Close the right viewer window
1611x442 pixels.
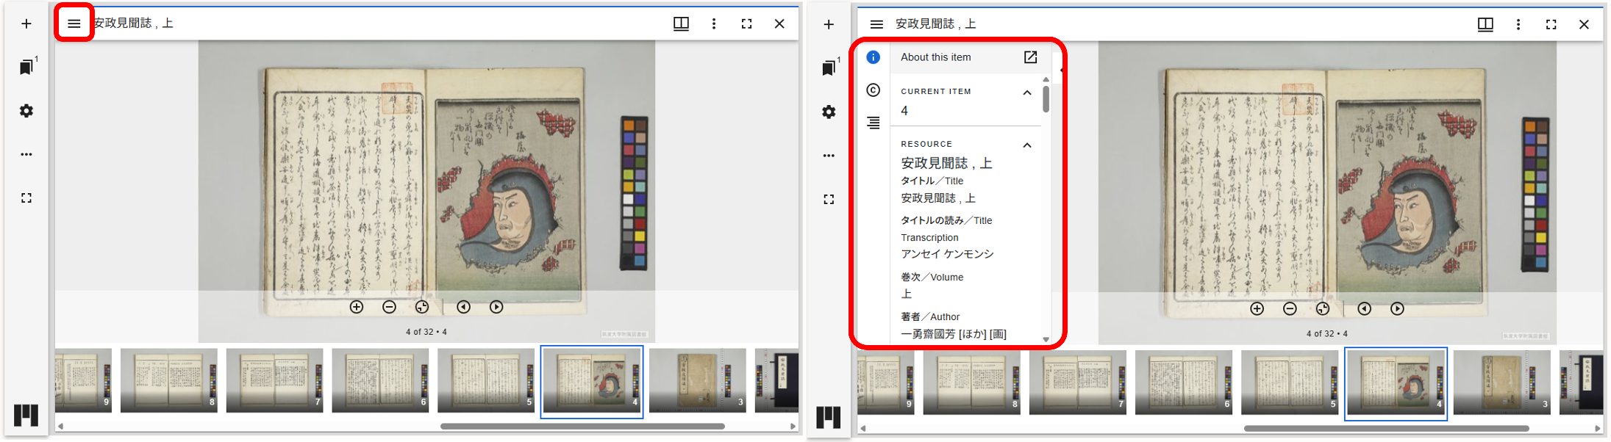(1585, 24)
